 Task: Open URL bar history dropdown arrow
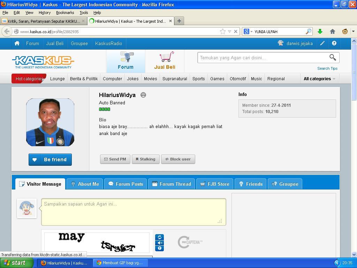pos(229,31)
